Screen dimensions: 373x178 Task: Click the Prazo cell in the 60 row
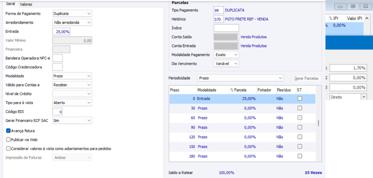[x=213, y=118]
